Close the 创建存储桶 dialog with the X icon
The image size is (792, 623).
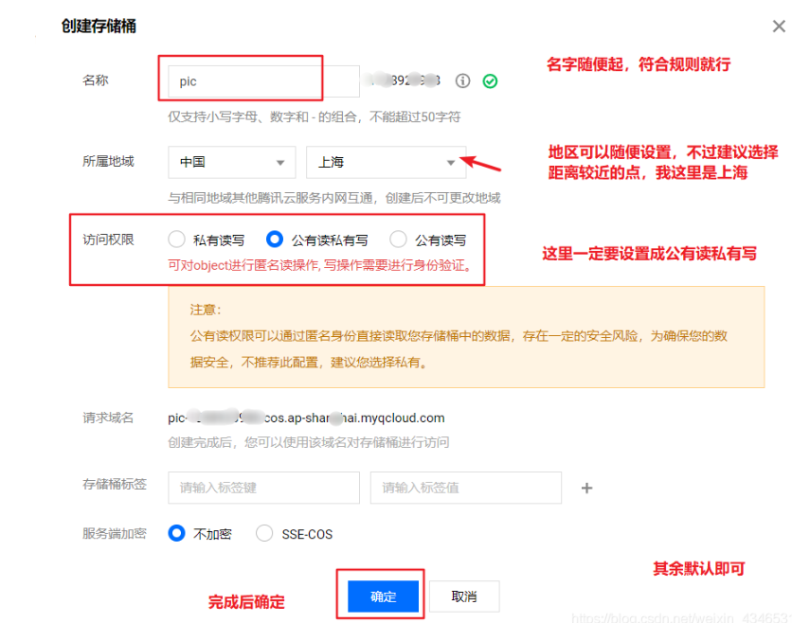click(x=778, y=27)
